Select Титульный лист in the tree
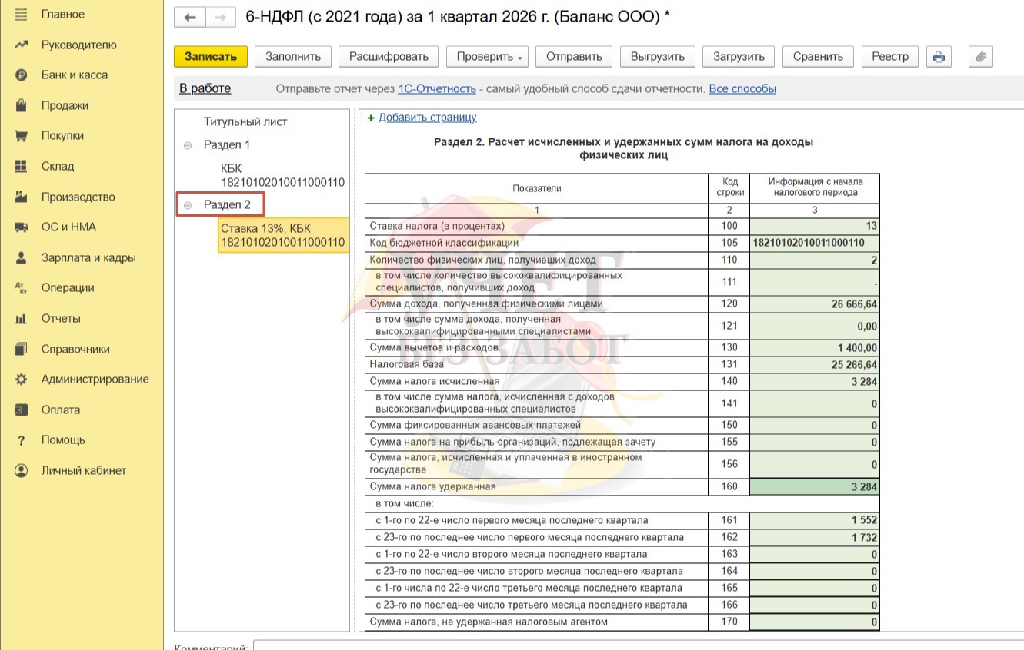 point(245,122)
